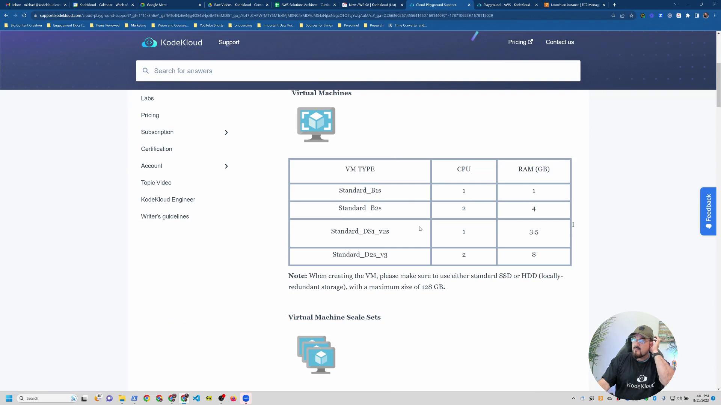
Task: Open the Chrome three-dot menu
Action: pyautogui.click(x=715, y=16)
